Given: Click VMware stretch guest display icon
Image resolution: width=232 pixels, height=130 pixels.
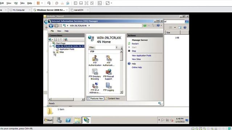Looking at the screenshot, I should [x=108, y=3].
